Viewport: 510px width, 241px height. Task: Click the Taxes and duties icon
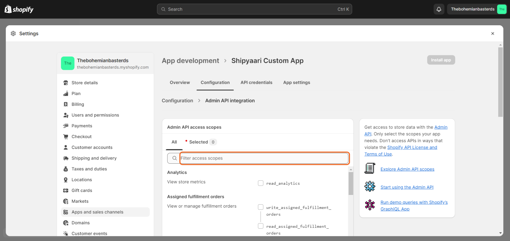[66, 169]
